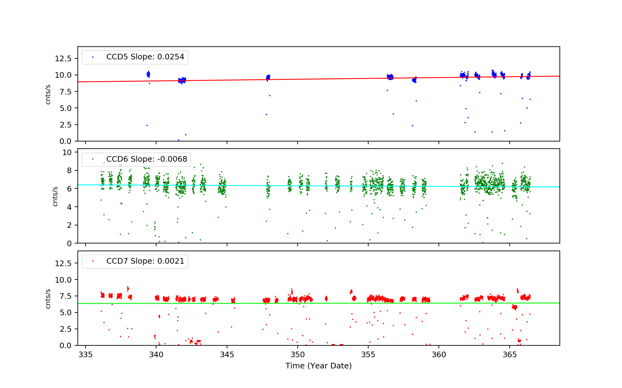
Task: Click the CCD6 Slope legend entry
Action: click(146, 159)
